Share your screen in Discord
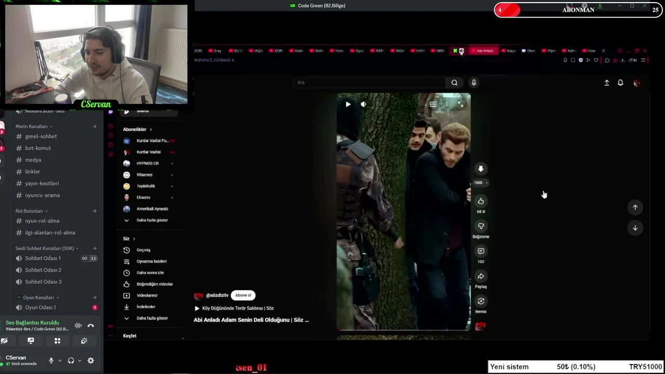 31,341
